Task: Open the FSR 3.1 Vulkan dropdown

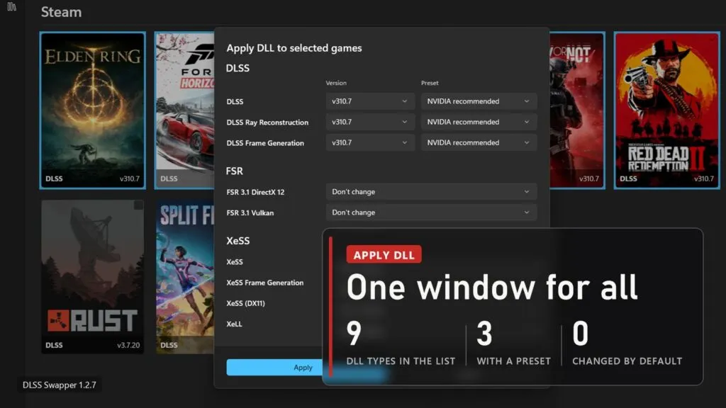Action: 431,212
